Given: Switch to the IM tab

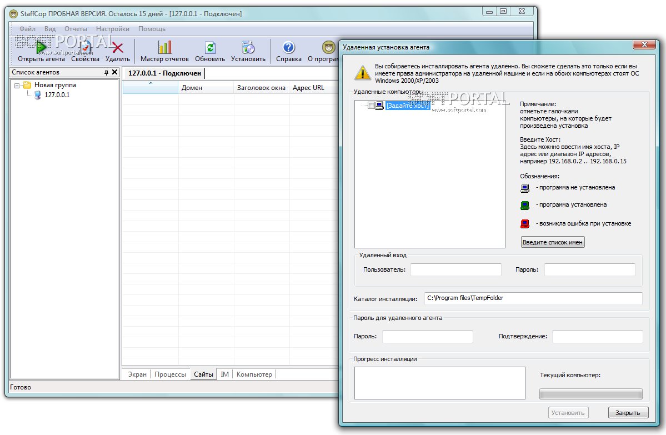Looking at the screenshot, I should (225, 374).
